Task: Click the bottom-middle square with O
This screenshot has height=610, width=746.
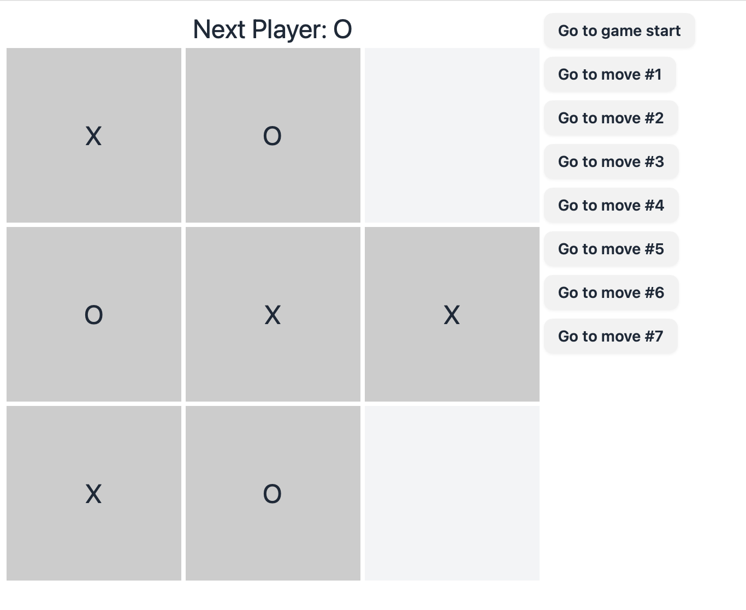Action: pos(273,493)
